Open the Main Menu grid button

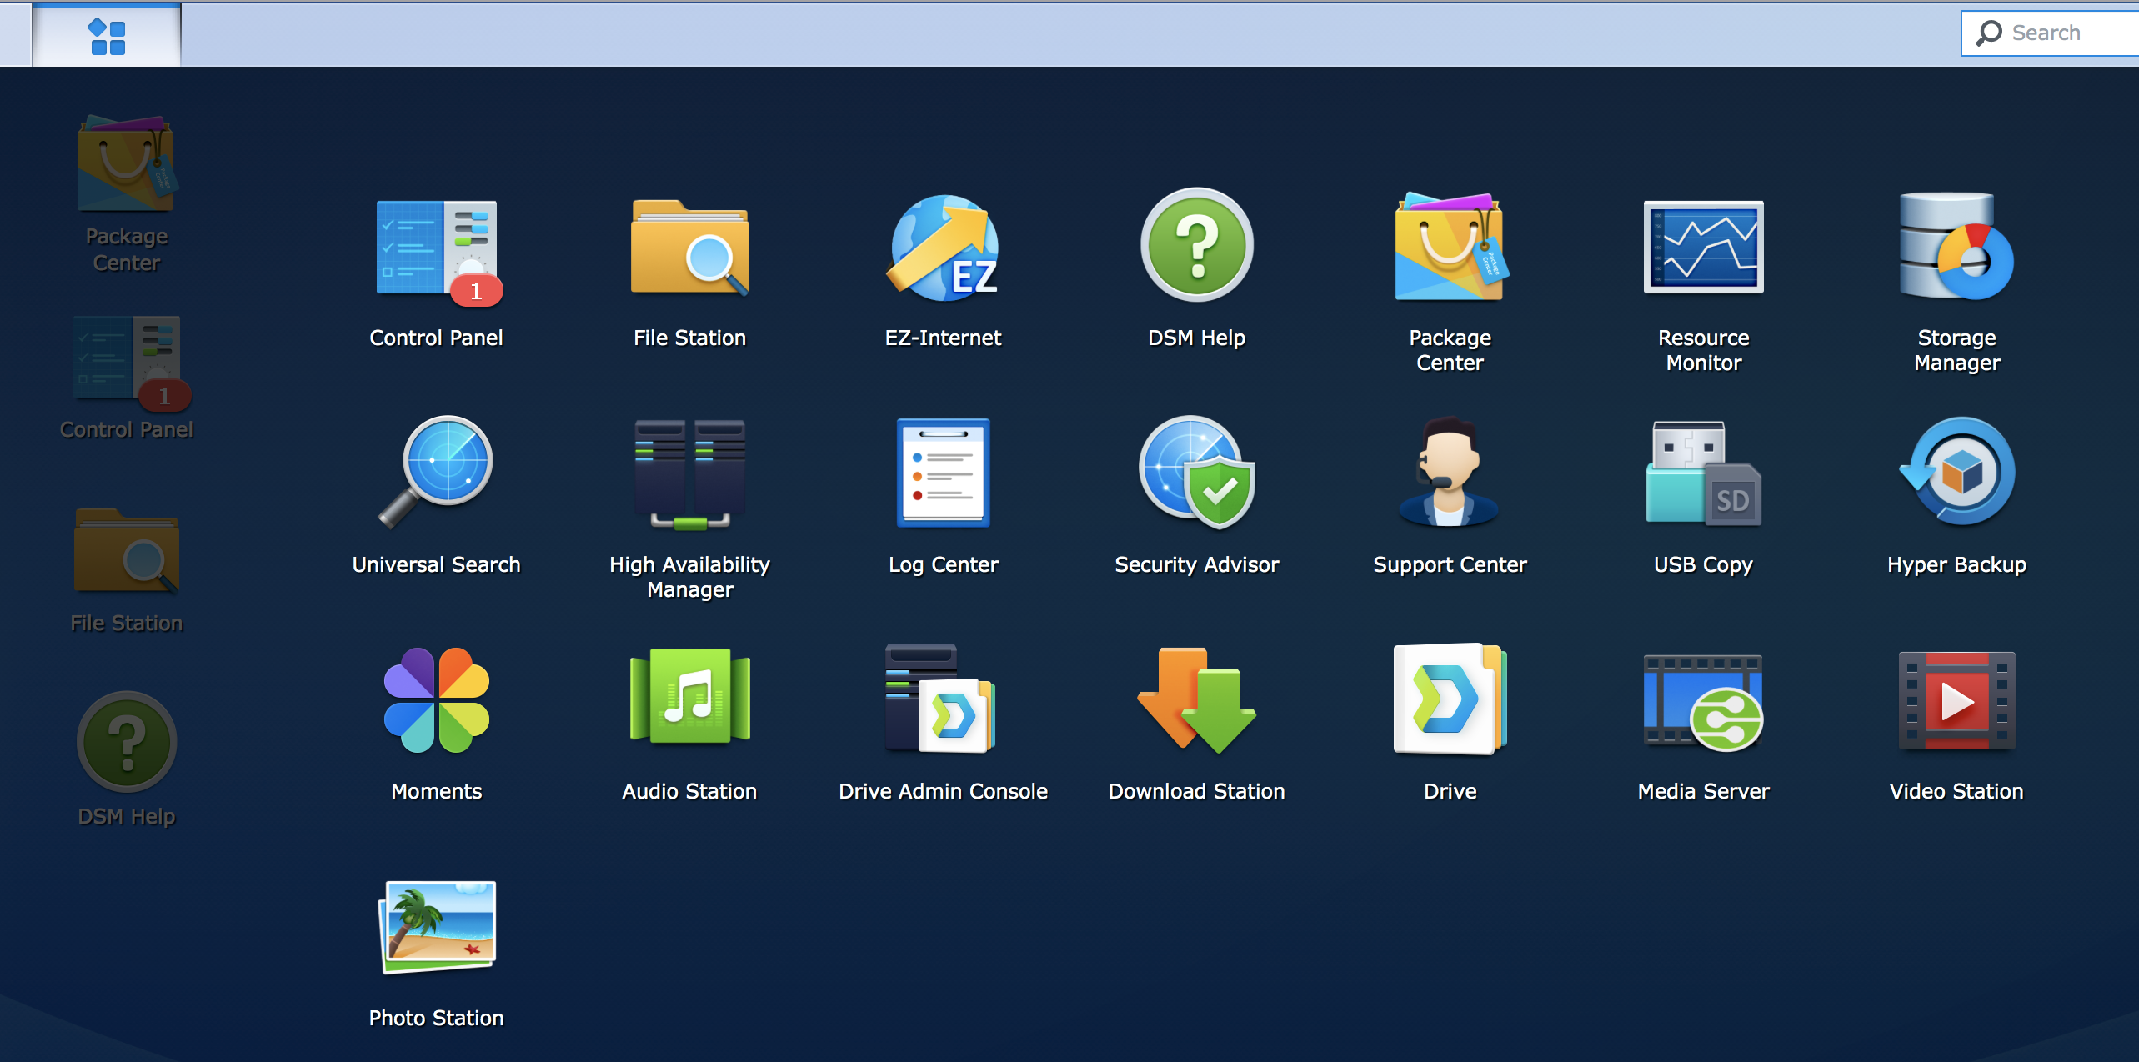(107, 36)
